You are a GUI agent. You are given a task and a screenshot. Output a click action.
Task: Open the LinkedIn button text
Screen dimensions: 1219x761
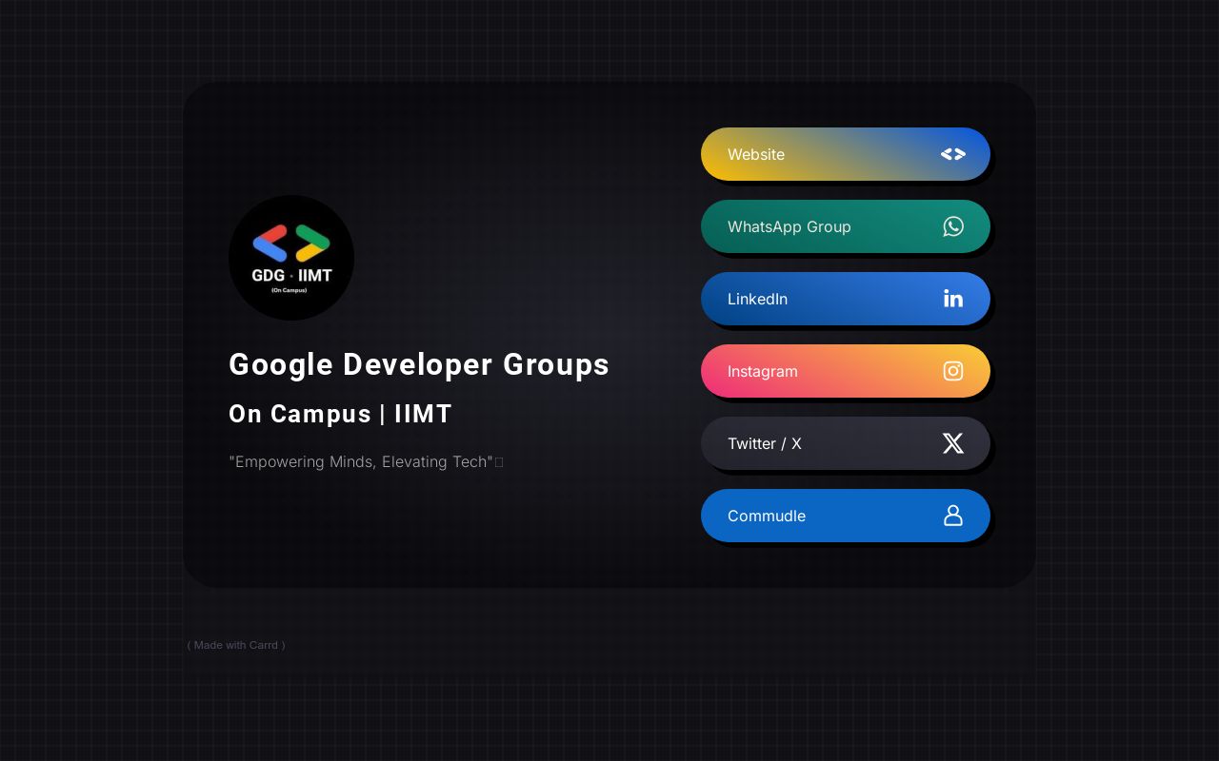[x=757, y=299]
